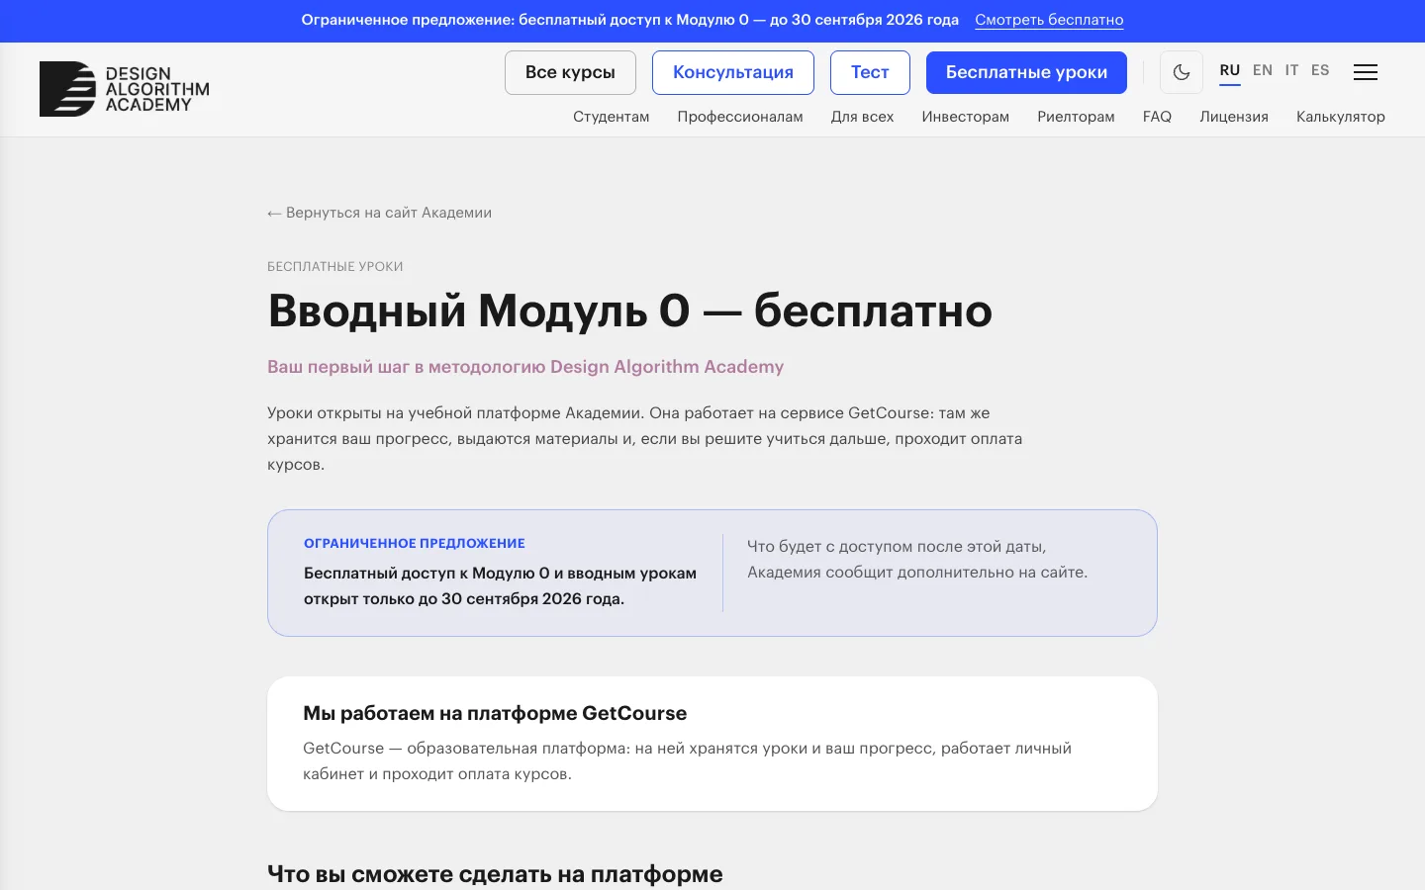This screenshot has width=1425, height=890.
Task: Click the 'ОГРАНИЧЕННОЕ ПРЕДЛОЖЕНИЕ' label
Action: (x=415, y=543)
